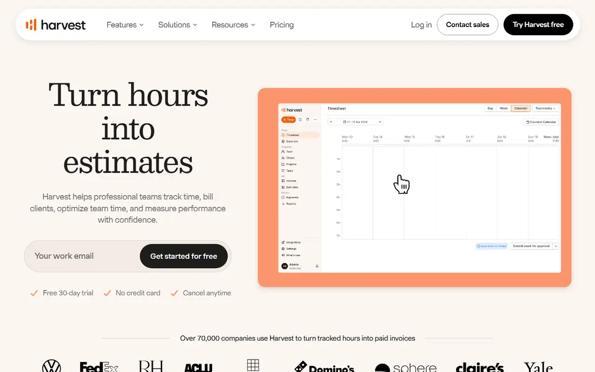
Task: Click the Domino's logo
Action: coord(324,367)
